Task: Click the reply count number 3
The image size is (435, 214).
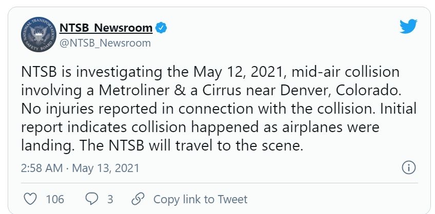Action: coord(110,199)
